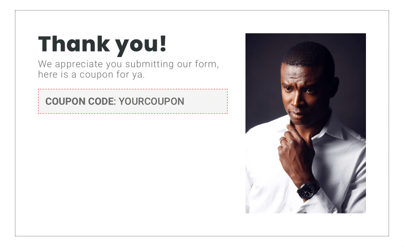Click the "We appreciate you submitting our form" line
Screen dimensions: 404x247
click(129, 64)
